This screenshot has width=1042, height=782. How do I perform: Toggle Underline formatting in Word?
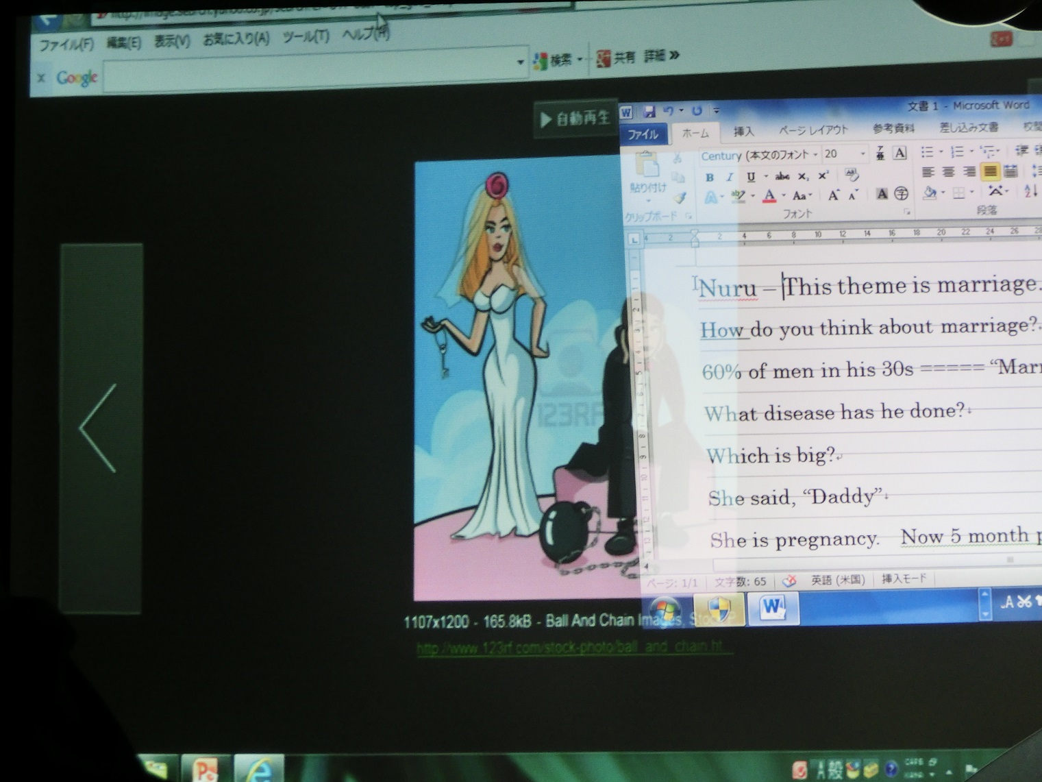[751, 177]
